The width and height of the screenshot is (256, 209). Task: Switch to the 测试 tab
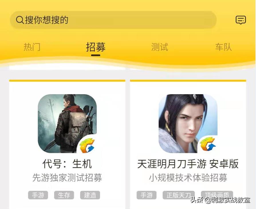(x=160, y=47)
